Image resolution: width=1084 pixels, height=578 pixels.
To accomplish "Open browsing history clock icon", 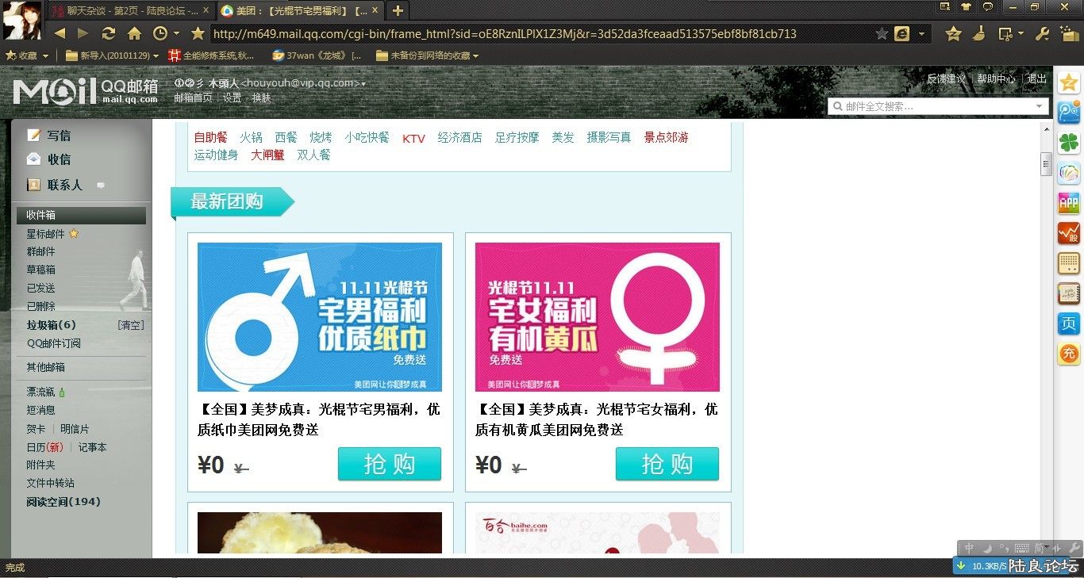I will point(160,33).
